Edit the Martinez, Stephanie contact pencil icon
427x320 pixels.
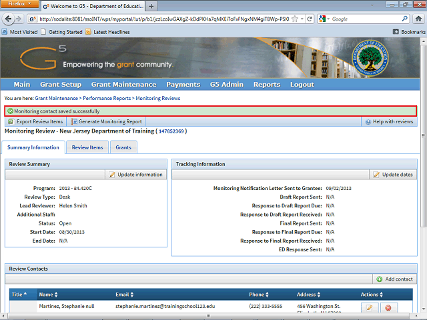click(x=369, y=307)
